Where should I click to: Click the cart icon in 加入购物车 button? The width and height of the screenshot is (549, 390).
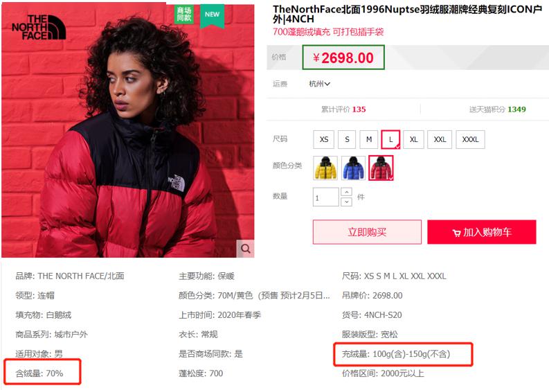[x=456, y=233]
